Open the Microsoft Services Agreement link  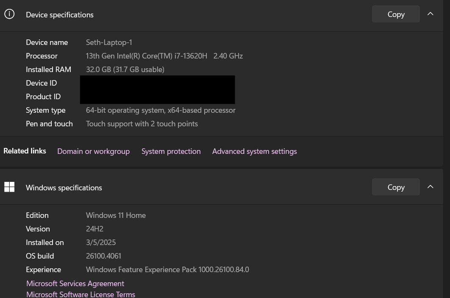point(75,283)
